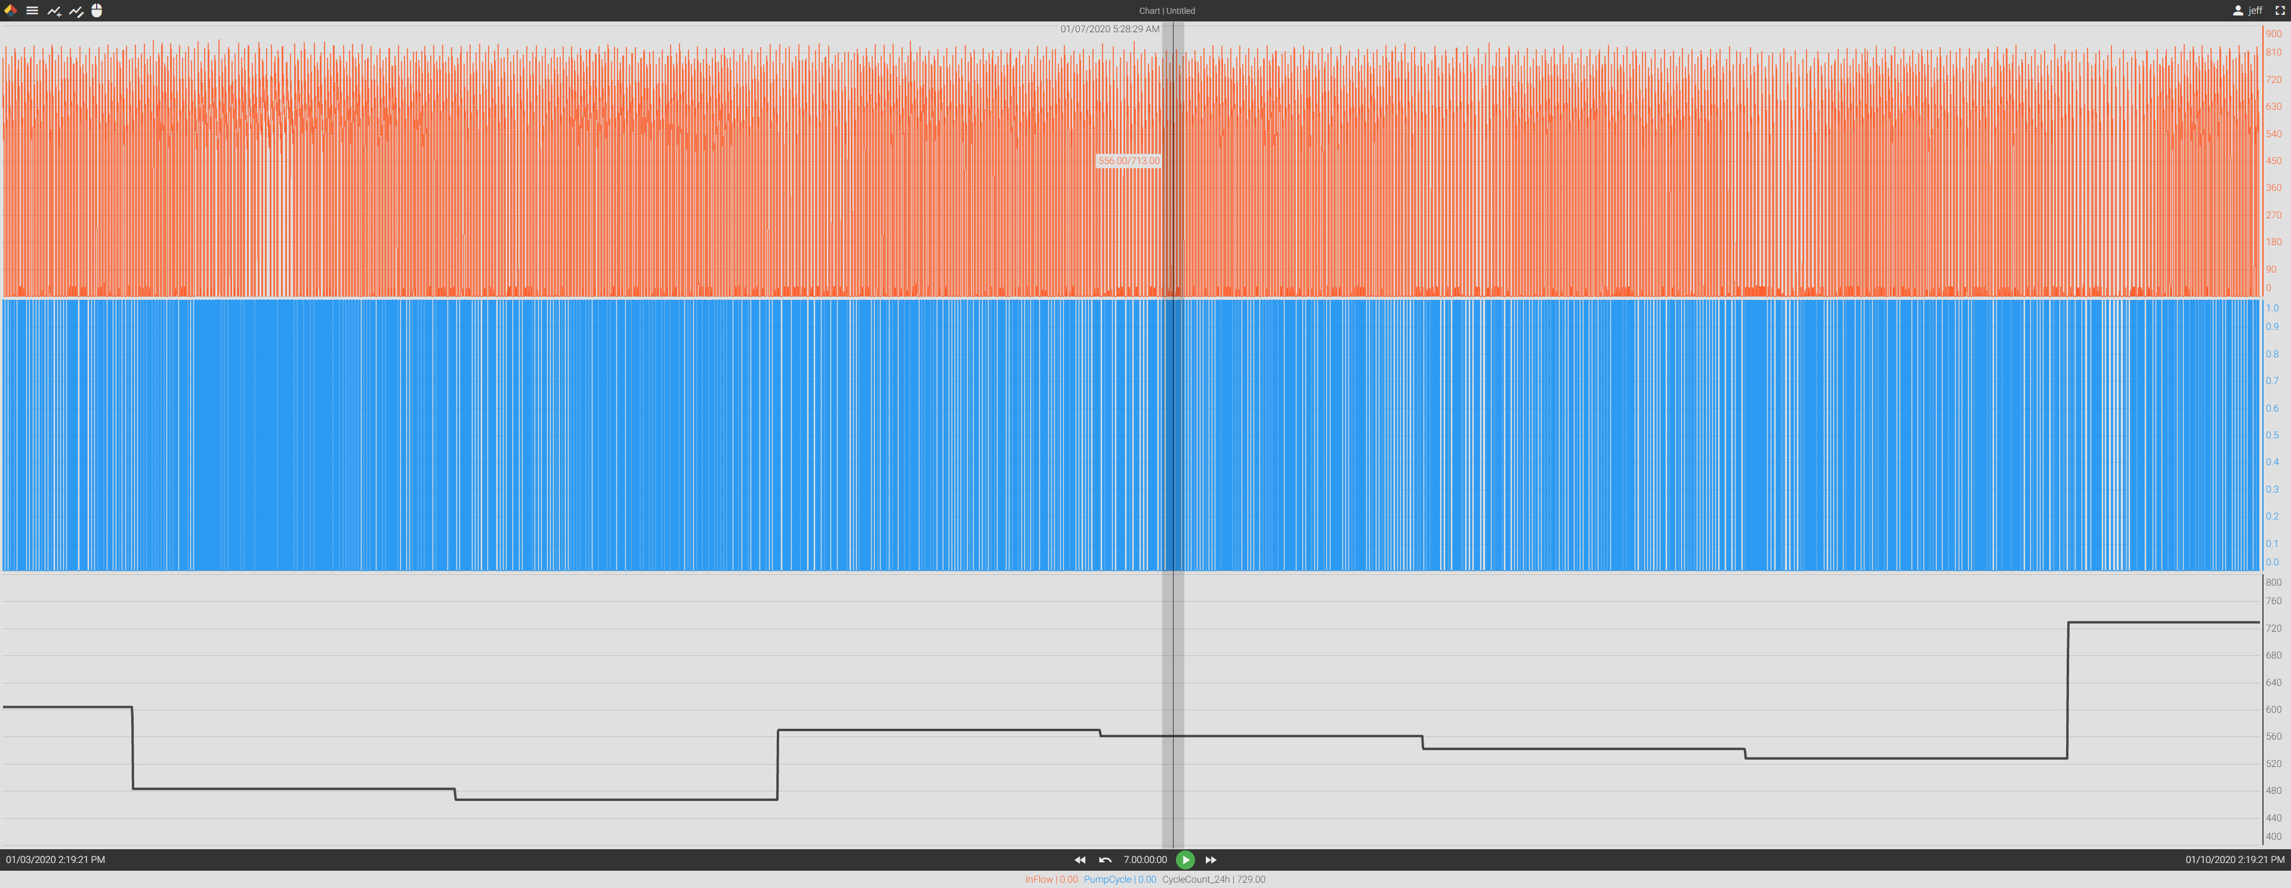Viewport: 2291px width, 888px height.
Task: Click the diamond application logo icon
Action: coord(11,11)
